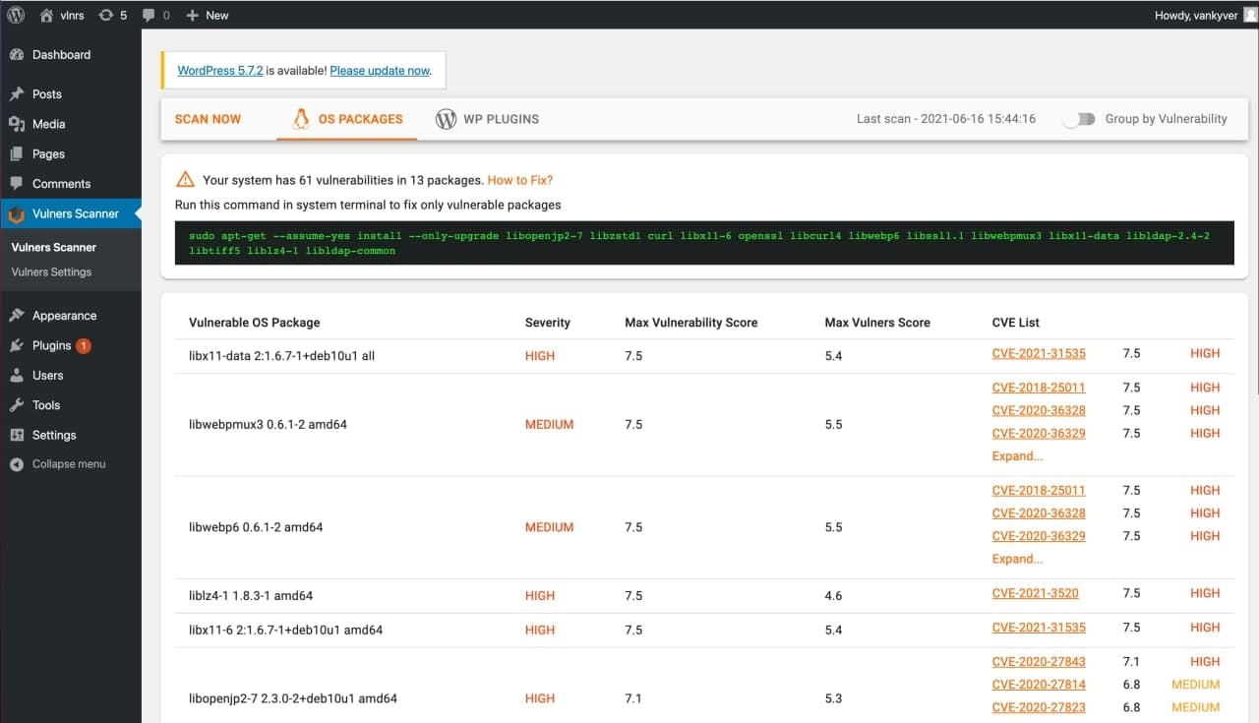Open CVE-2020-36329 in libwebp6 row
The height and width of the screenshot is (723, 1259).
(1039, 536)
